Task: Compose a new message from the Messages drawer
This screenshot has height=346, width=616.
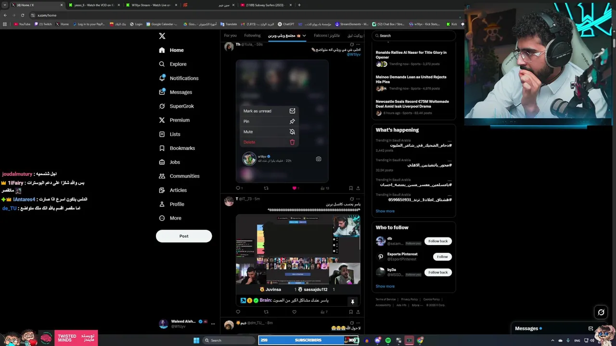Action: [590, 328]
